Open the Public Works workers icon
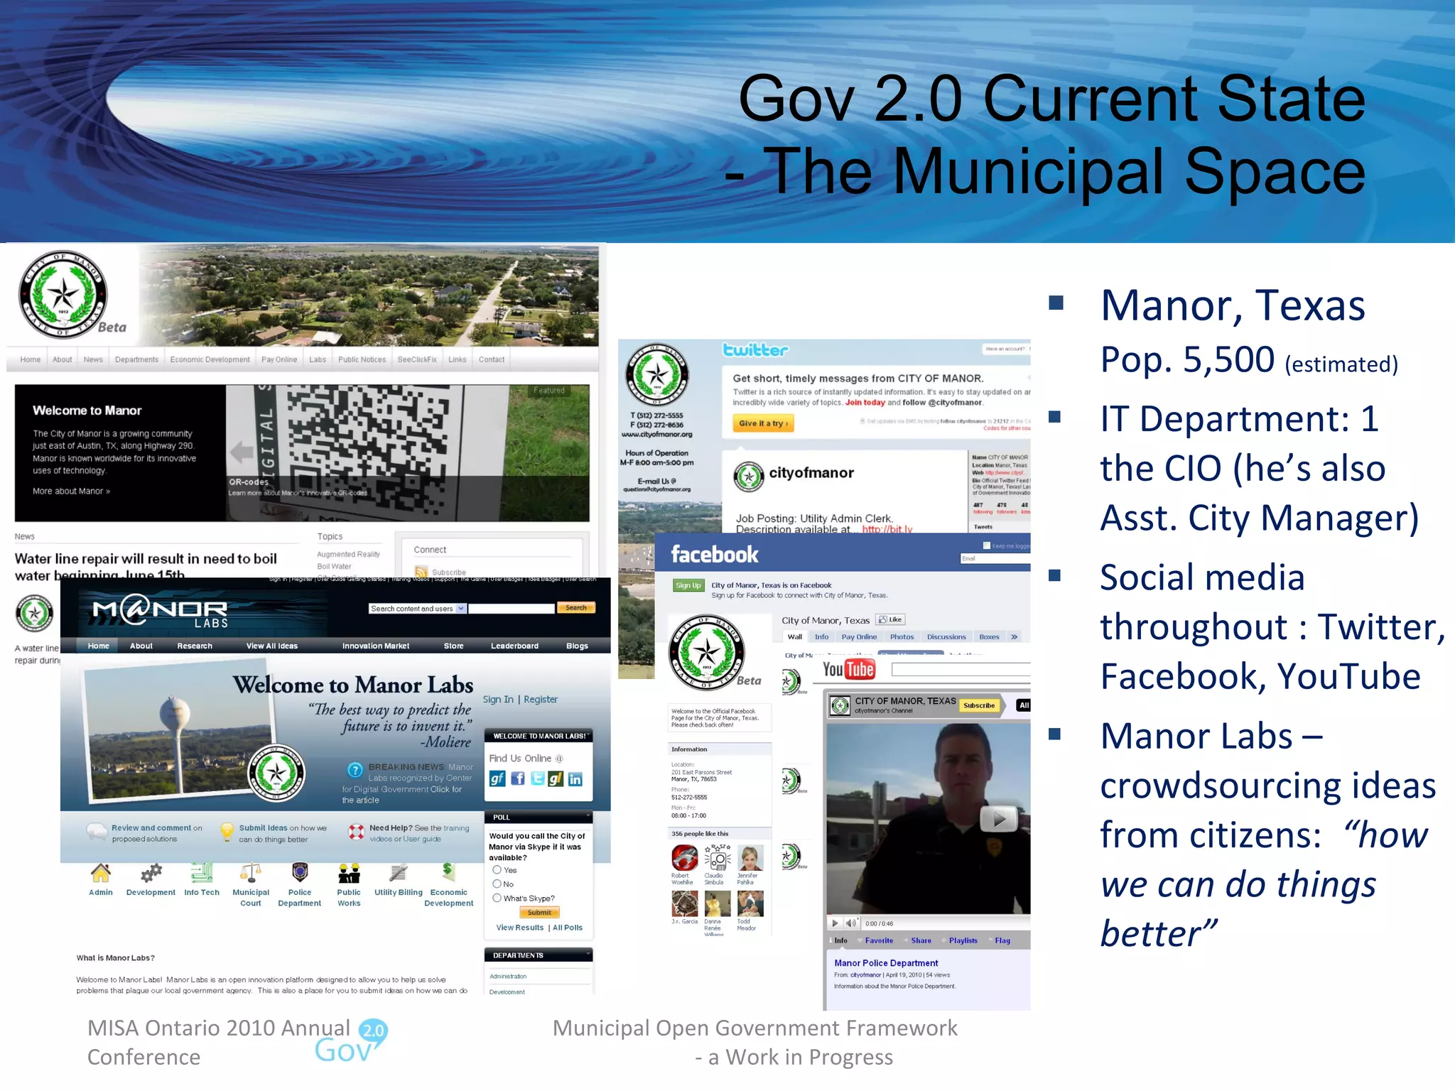This screenshot has height=1091, width=1455. tap(349, 873)
